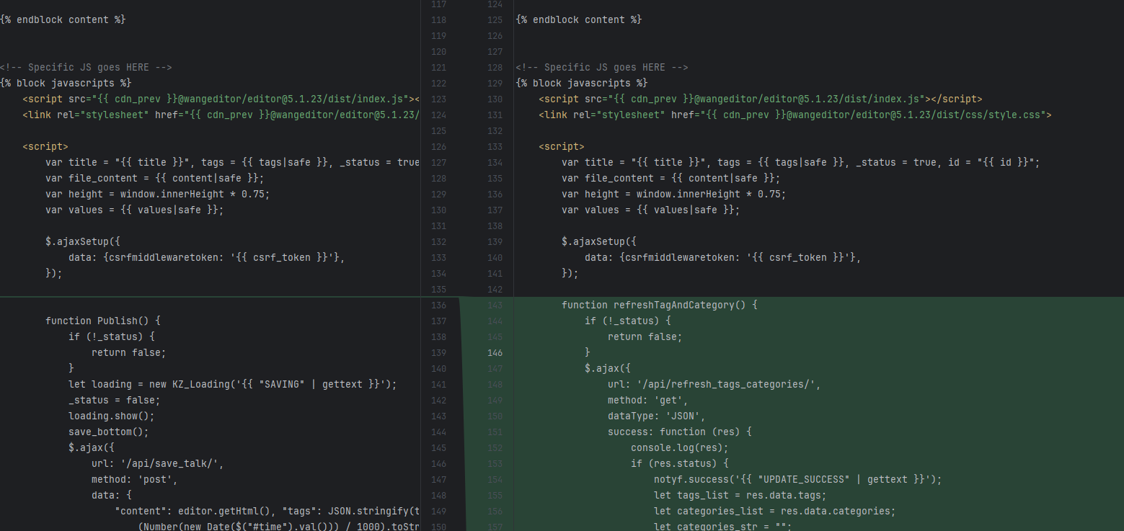Click loading.show() in the left pane
Viewport: 1124px width, 531px height.
[111, 416]
